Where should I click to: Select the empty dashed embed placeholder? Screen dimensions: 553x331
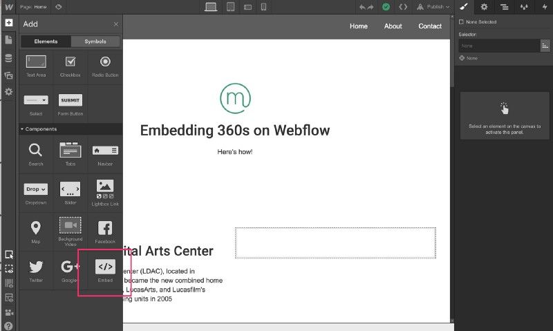click(335, 243)
